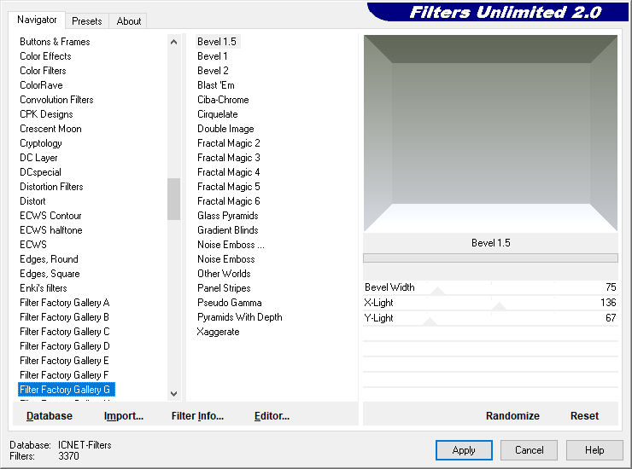Open Filter Info...
Screen dimensions: 632x469
click(197, 416)
